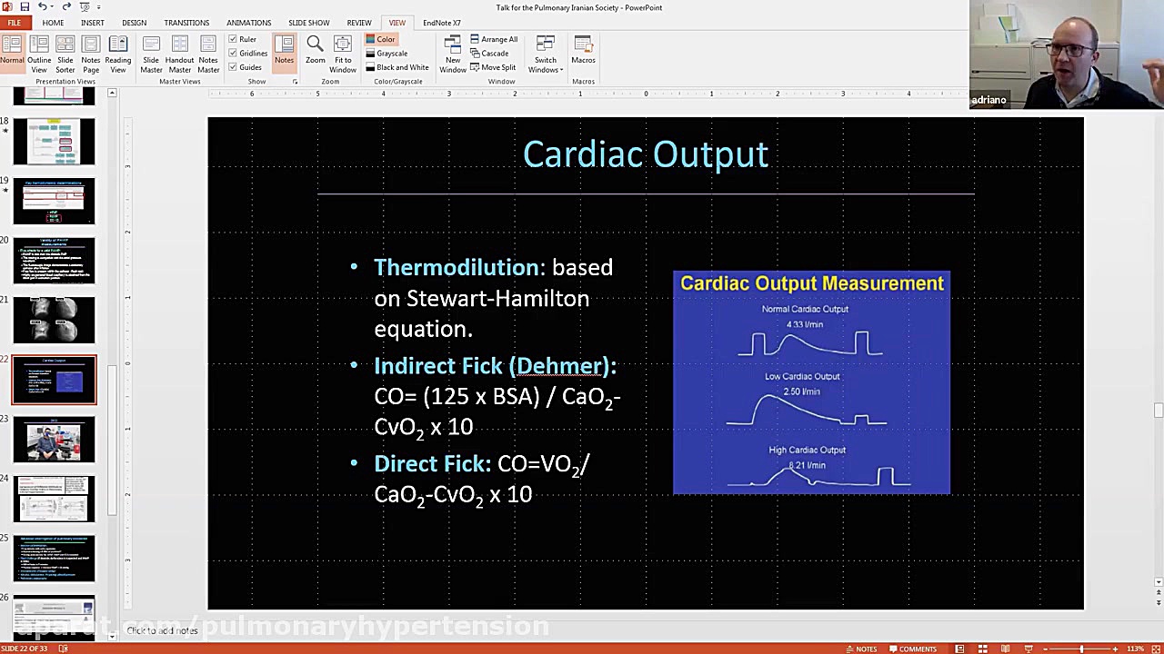The image size is (1164, 654).
Task: Click Move Split option
Action: 493,67
